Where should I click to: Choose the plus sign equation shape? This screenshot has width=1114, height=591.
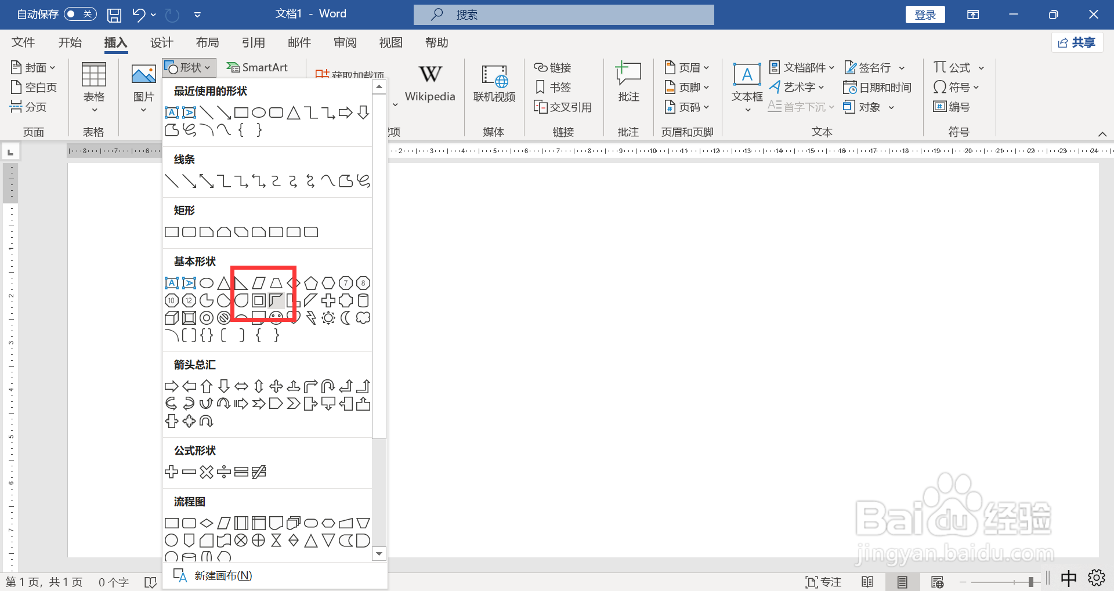tap(172, 472)
